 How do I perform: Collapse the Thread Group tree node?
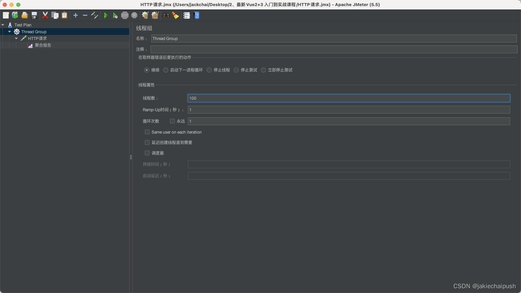tap(9, 32)
